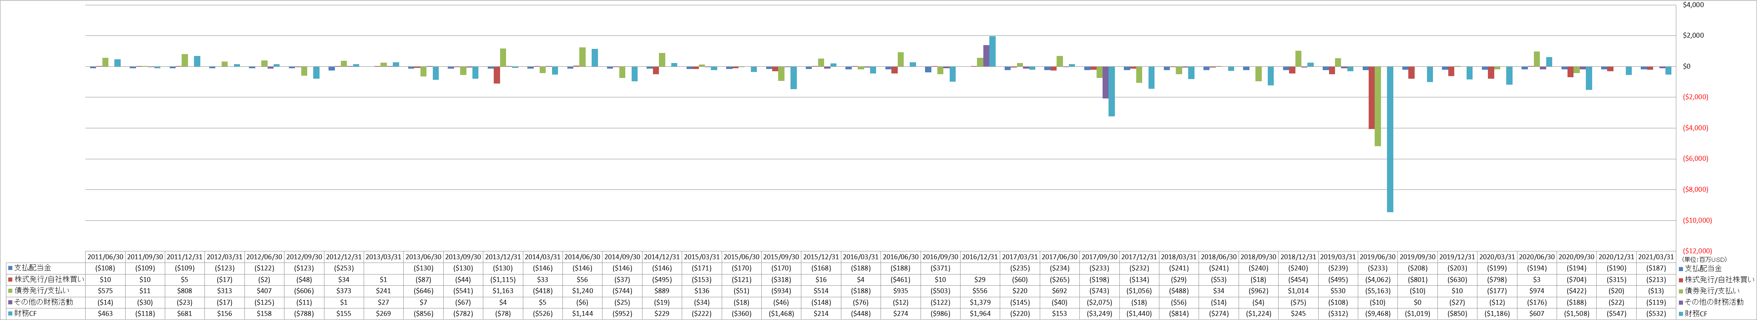Click the ($4,062) stock buyback cell
The height and width of the screenshot is (320, 1757).
pyautogui.click(x=1378, y=279)
